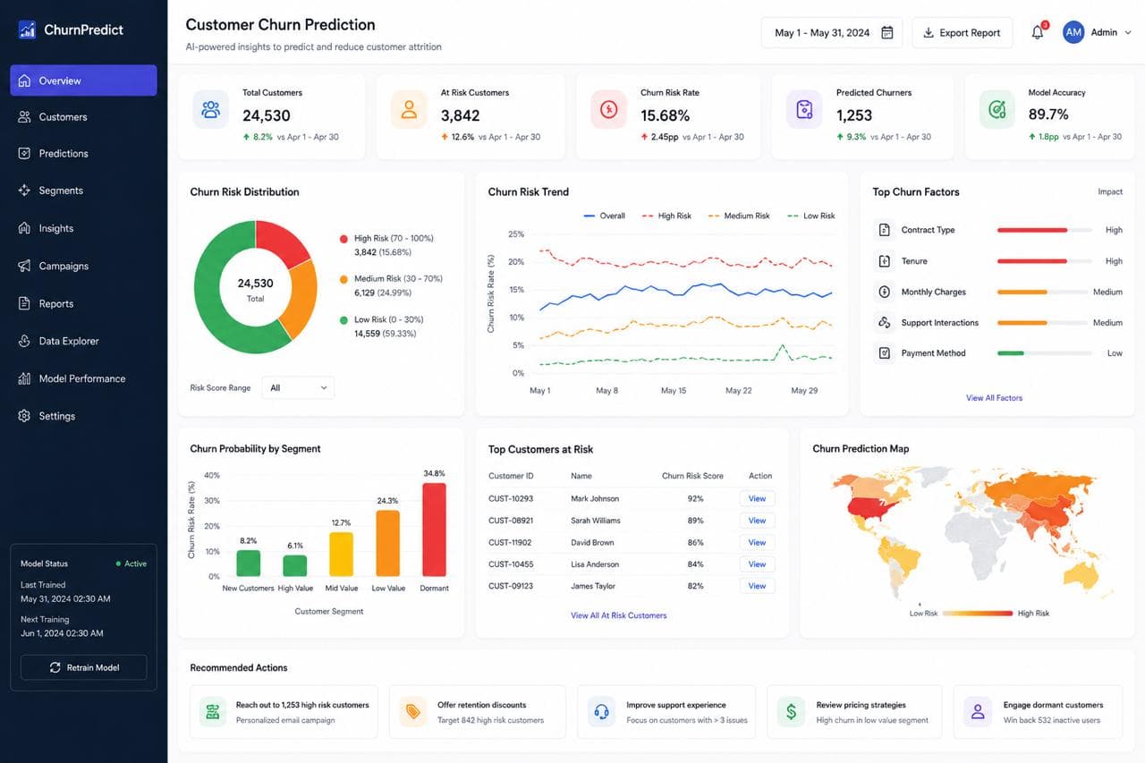Navigate to Insights
This screenshot has width=1145, height=763.
tap(83, 228)
